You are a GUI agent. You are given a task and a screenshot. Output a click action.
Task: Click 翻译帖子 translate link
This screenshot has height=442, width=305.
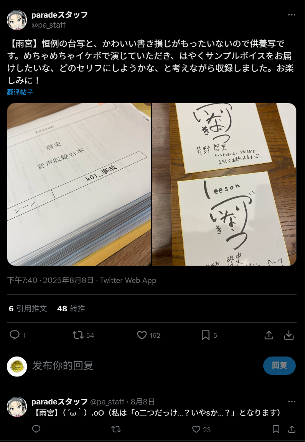coord(20,92)
